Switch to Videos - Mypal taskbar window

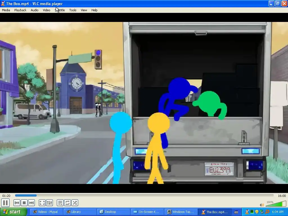pos(46,212)
